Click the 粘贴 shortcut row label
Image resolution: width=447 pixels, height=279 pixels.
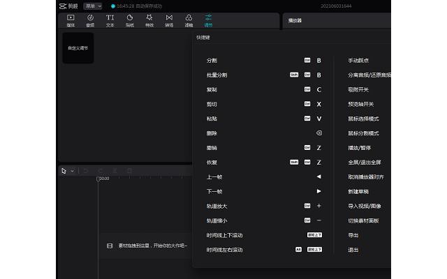click(212, 119)
